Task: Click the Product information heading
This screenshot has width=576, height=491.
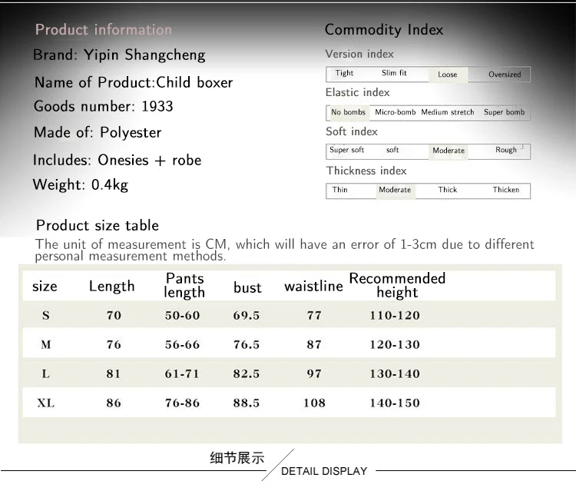Action: [104, 30]
